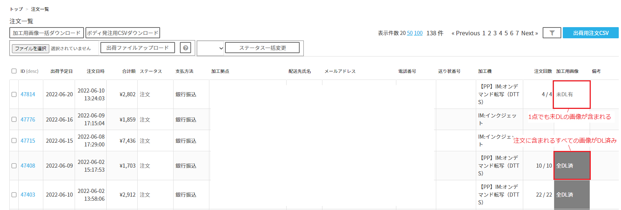Toggle the select-all checkbox in table header

click(14, 71)
